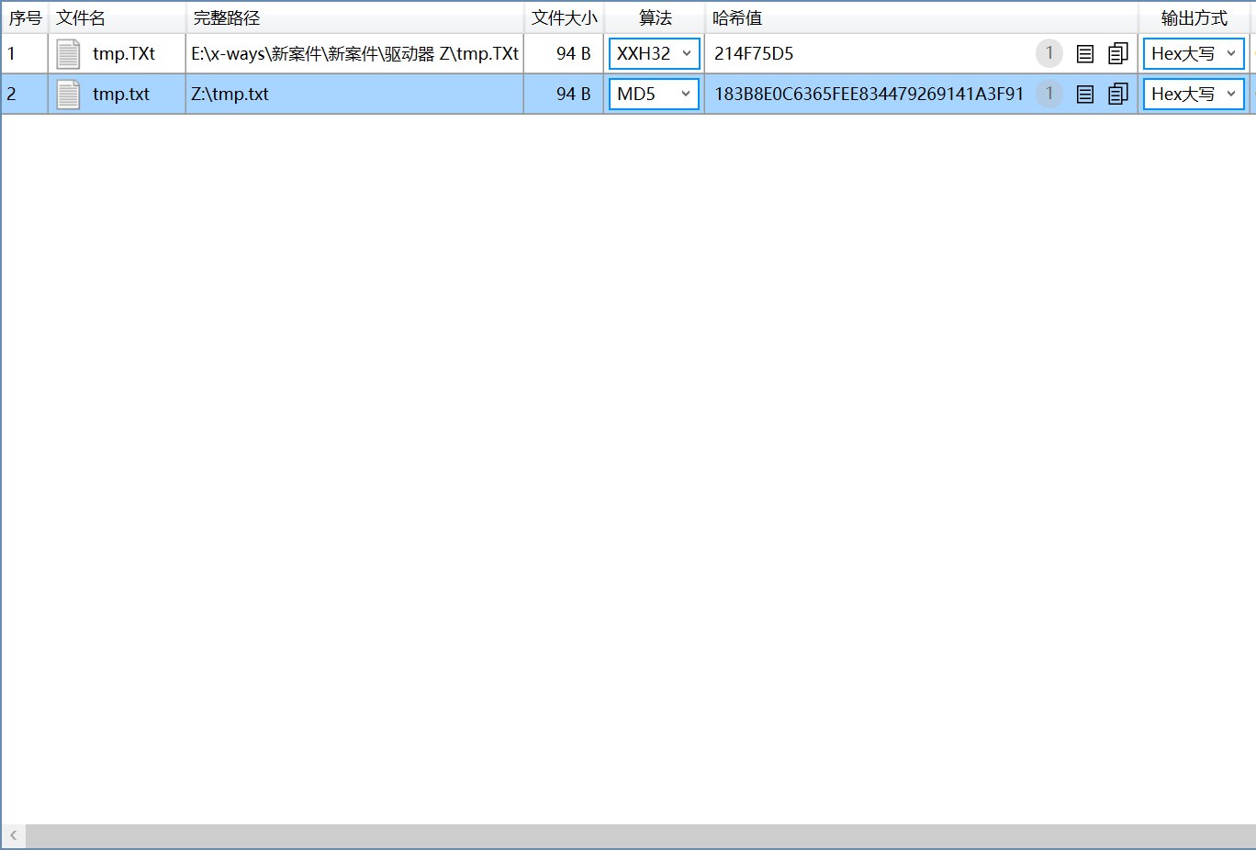
Task: Sort by 文件大小 column header
Action: (x=564, y=18)
